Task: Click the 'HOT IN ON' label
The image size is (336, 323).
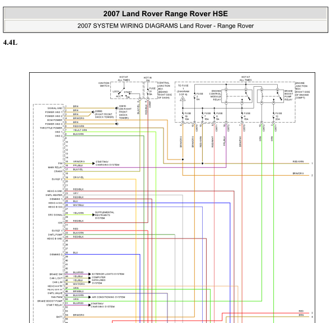Action: pos(148,79)
